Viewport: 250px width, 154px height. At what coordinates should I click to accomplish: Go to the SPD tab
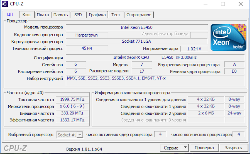click(78, 15)
